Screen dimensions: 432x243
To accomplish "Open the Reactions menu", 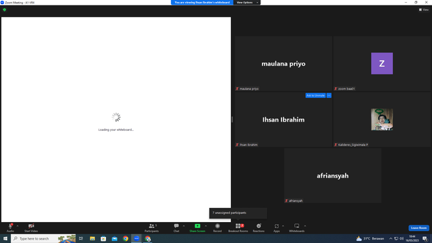I will 259,227.
